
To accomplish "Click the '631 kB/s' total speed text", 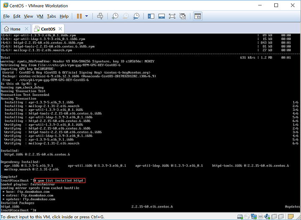I will (x=247, y=57).
